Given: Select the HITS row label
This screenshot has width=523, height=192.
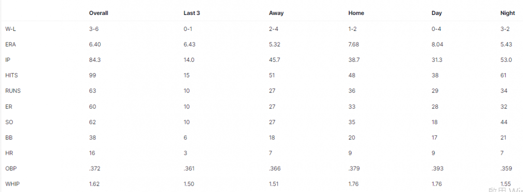Looking at the screenshot, I should click(11, 75).
